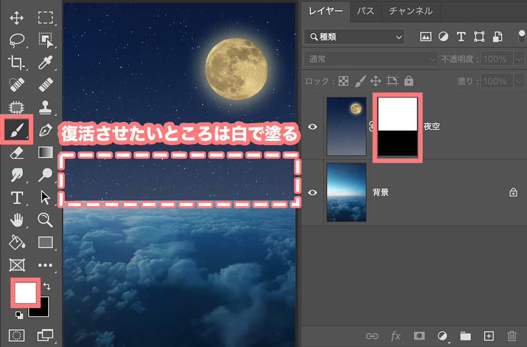527x347 pixels.
Task: Select the Content-Aware frame tool icon
Action: [16, 107]
